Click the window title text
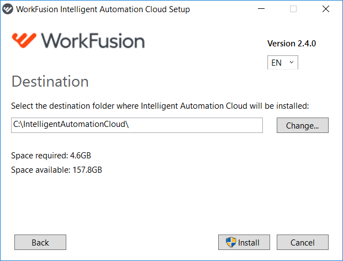 [x=103, y=9]
